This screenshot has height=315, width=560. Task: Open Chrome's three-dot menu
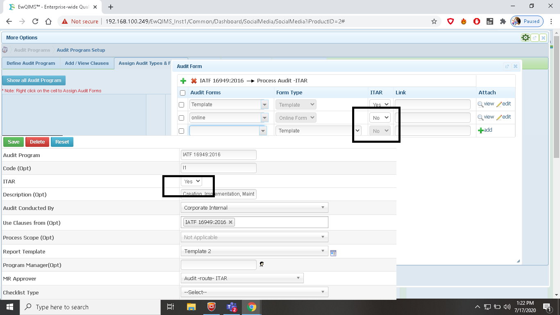[551, 21]
